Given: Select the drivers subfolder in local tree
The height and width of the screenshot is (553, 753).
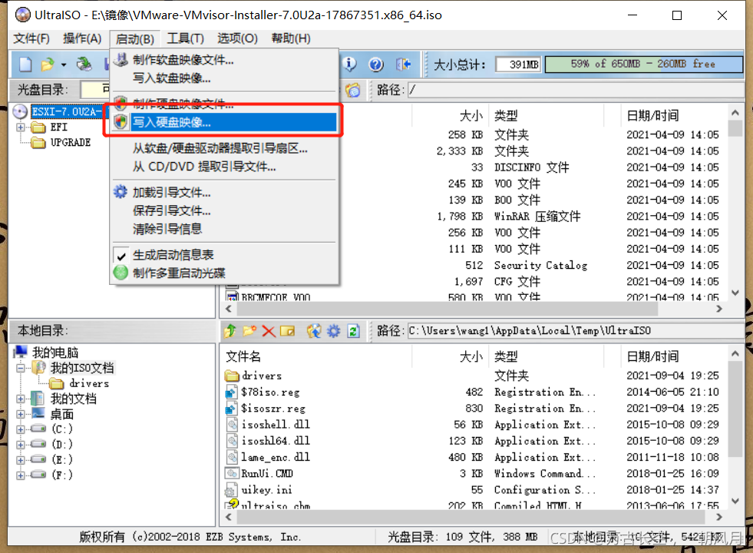Looking at the screenshot, I should point(89,383).
